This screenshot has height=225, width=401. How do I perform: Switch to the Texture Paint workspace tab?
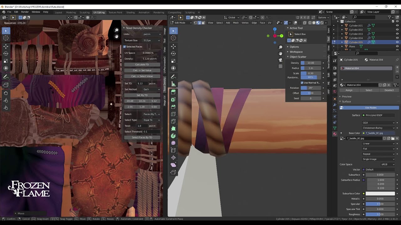115,12
